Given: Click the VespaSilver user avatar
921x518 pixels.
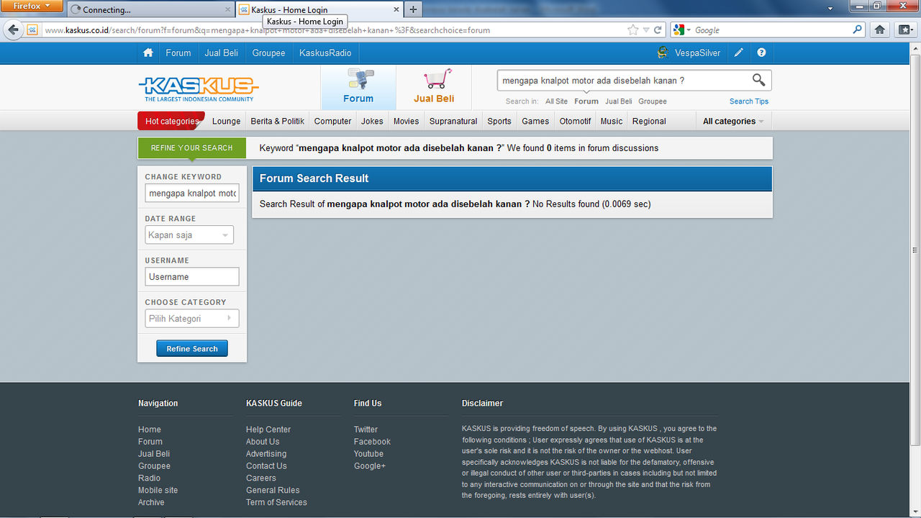Looking at the screenshot, I should (x=663, y=53).
